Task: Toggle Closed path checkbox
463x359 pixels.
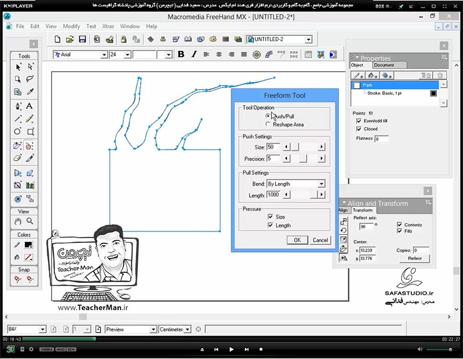Action: (359, 129)
